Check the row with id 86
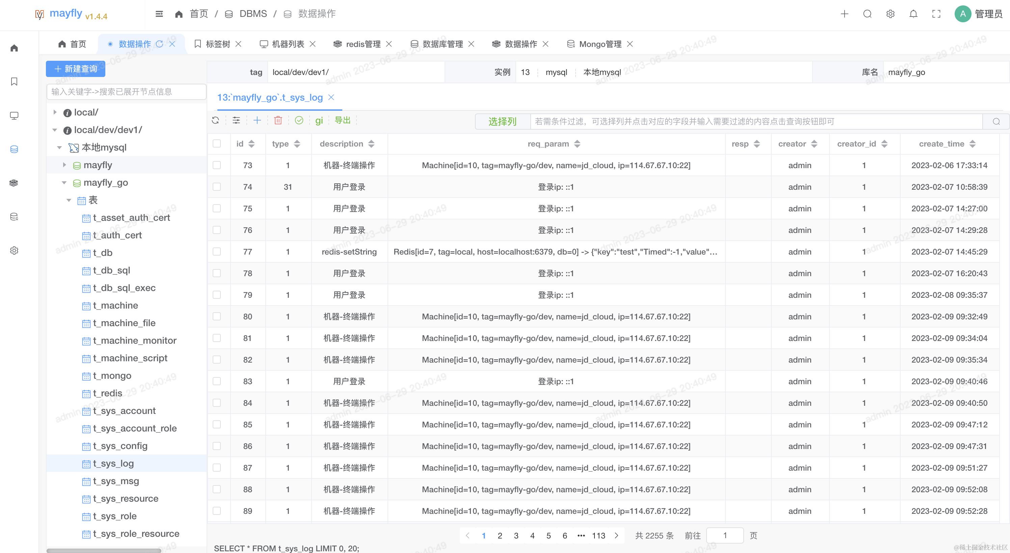This screenshot has height=553, width=1010. [216, 446]
